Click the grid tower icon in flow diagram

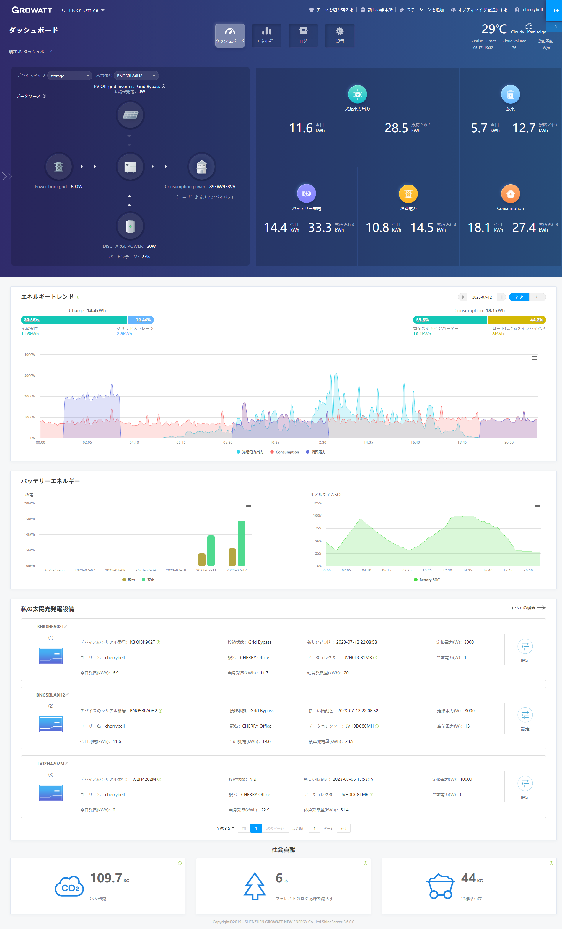tap(59, 166)
